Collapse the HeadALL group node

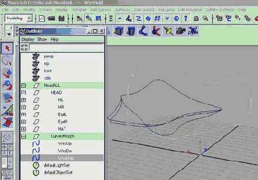pyautogui.click(x=24, y=85)
